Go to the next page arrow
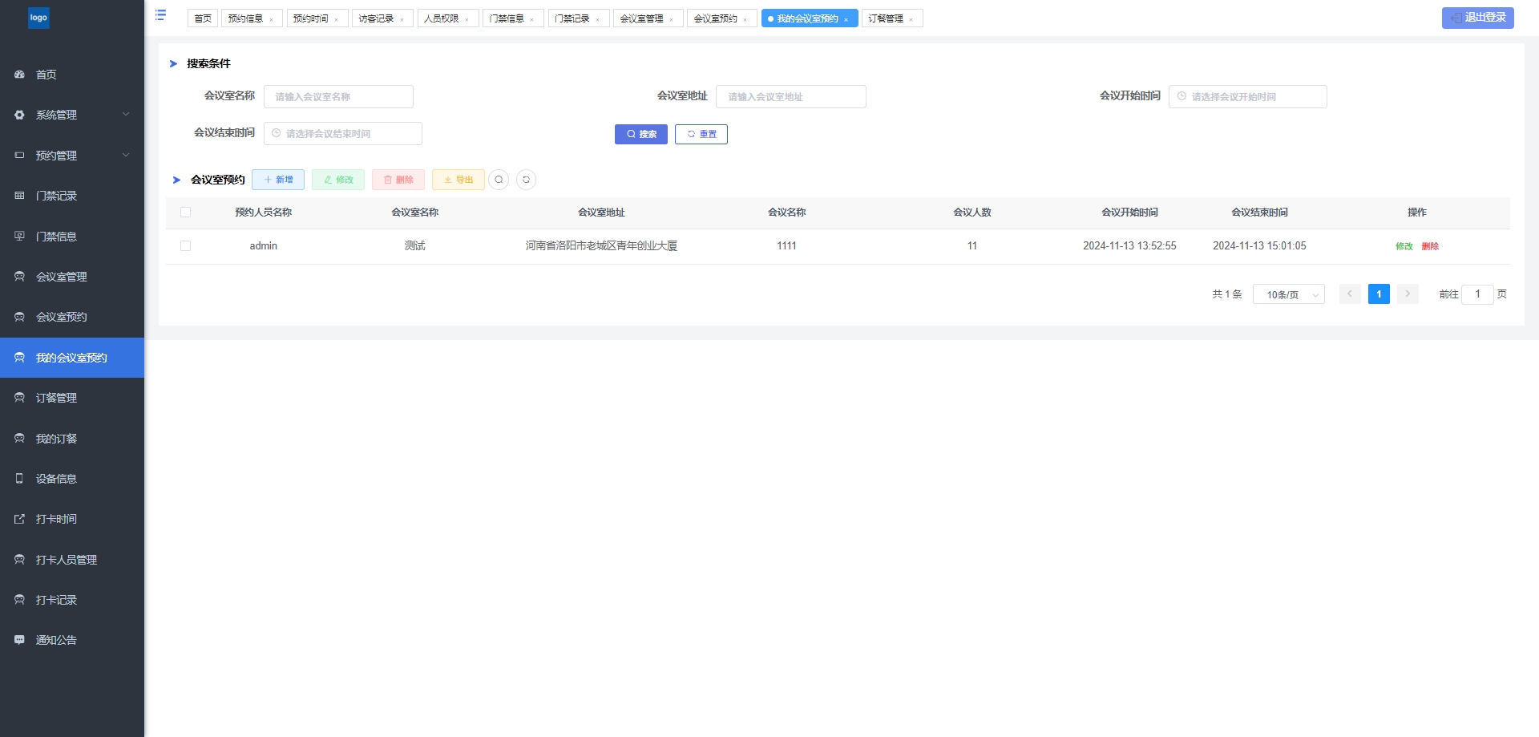The image size is (1539, 737). [1408, 294]
